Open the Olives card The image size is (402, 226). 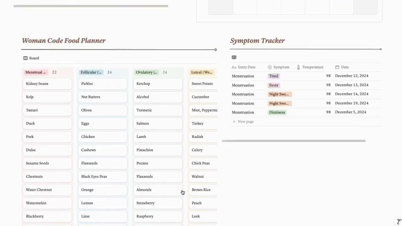(103, 110)
